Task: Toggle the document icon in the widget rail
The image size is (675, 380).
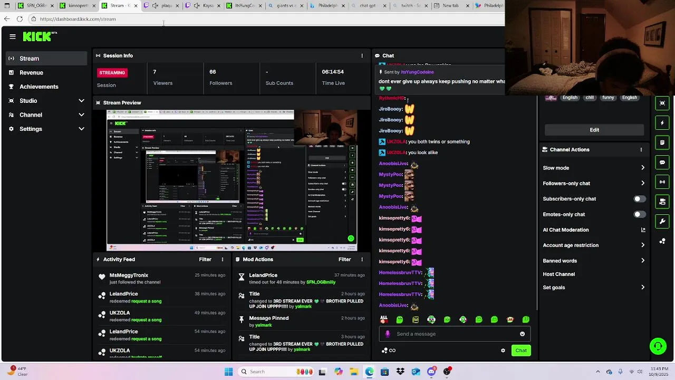Action: [x=662, y=142]
